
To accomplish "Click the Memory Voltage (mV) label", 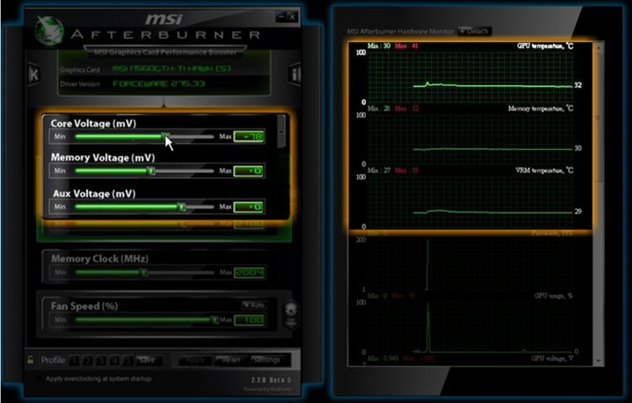I will coord(103,157).
